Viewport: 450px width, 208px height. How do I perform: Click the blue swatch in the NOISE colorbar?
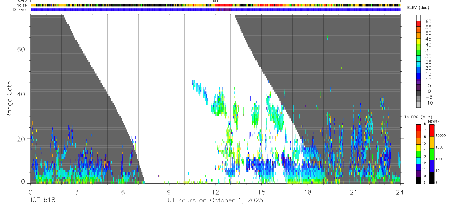pos(432,165)
